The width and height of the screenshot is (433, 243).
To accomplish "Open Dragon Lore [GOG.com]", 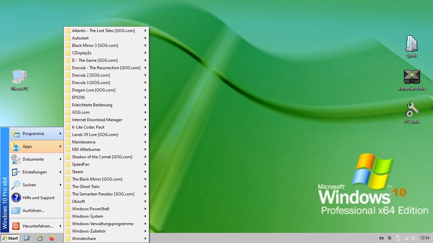I will [x=106, y=90].
